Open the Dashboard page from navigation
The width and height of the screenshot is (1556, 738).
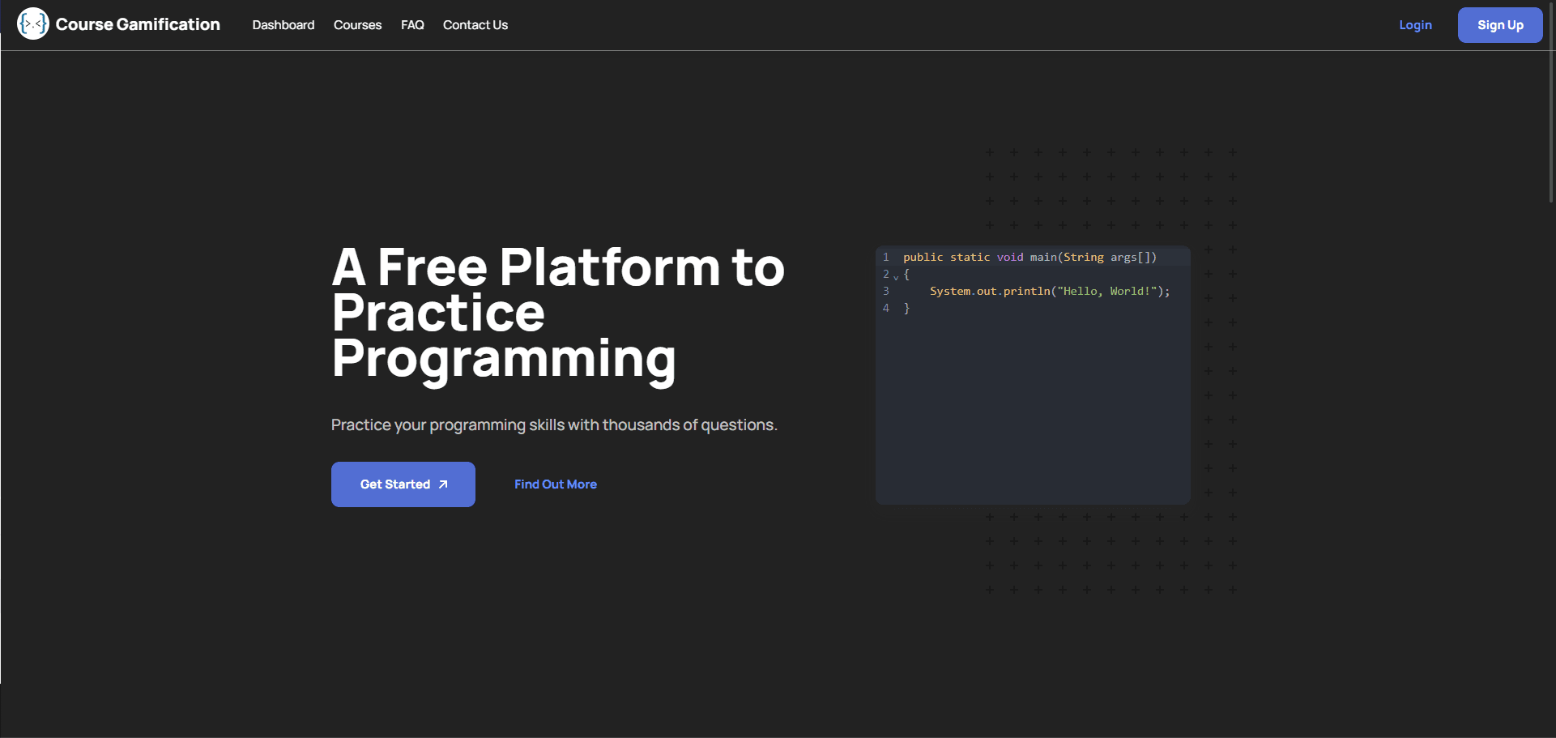coord(283,25)
